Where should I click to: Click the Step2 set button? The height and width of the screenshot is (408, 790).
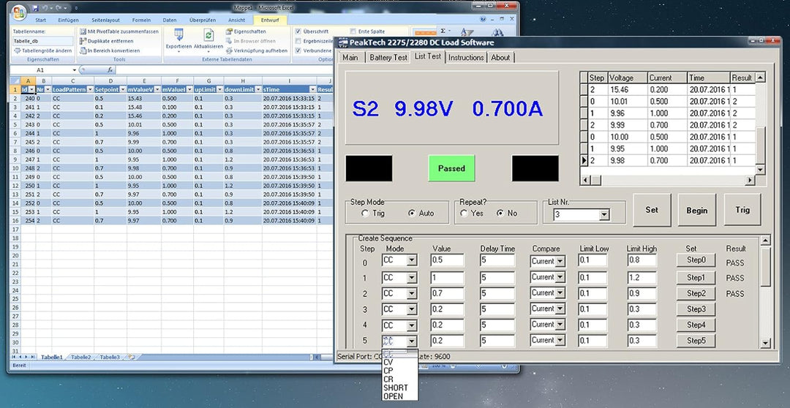tap(696, 293)
